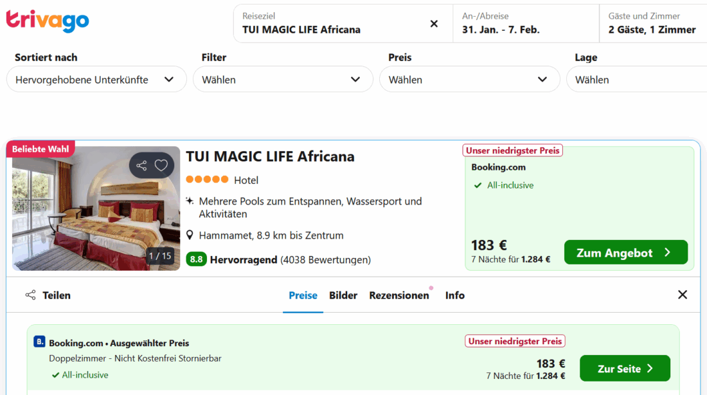Click the Zur Seite button
The image size is (707, 395).
(625, 368)
